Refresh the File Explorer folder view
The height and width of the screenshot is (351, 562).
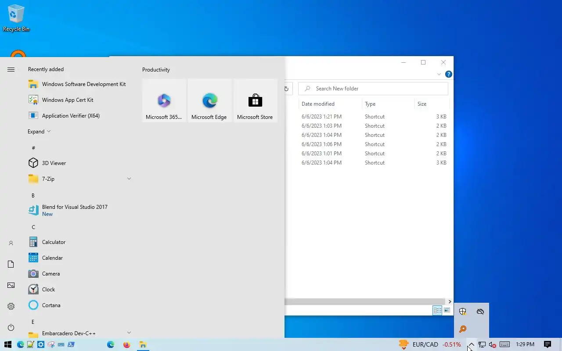click(x=287, y=89)
